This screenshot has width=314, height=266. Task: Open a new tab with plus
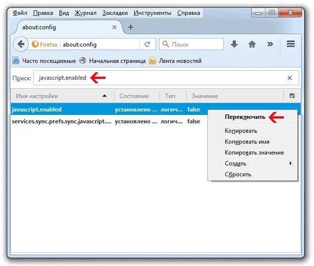(x=131, y=27)
